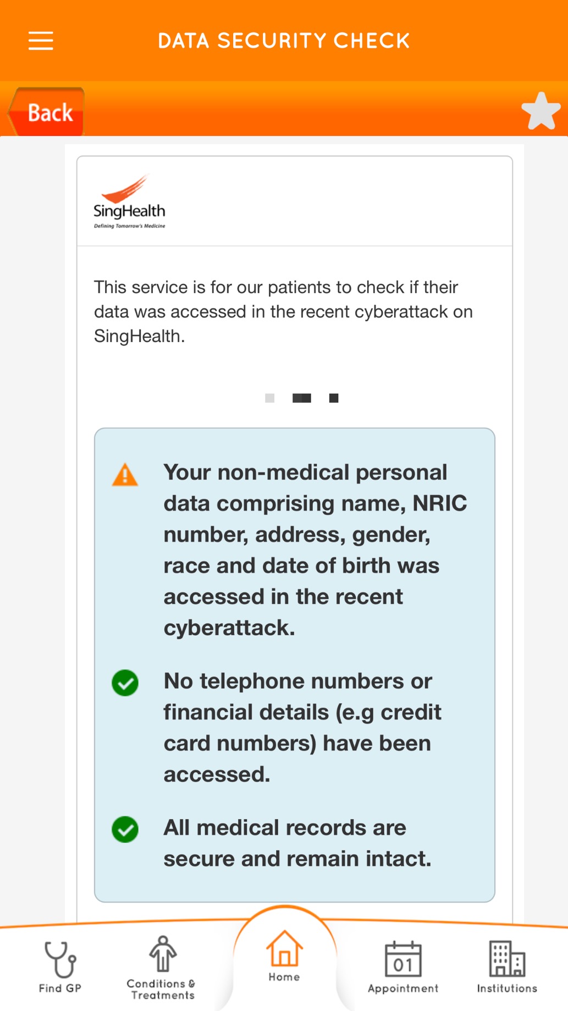568x1011 pixels.
Task: Tap the SingHealth logo
Action: [129, 201]
